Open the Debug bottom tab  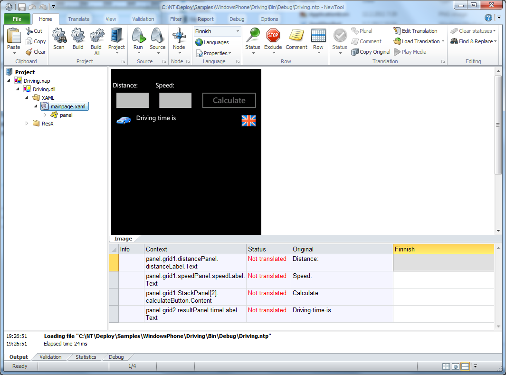[116, 357]
